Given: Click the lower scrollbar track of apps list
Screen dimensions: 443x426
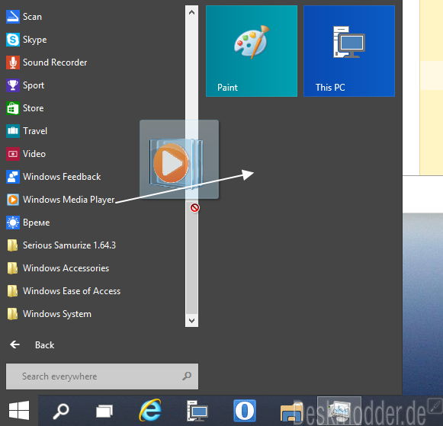Looking at the screenshot, I should pos(191,257).
